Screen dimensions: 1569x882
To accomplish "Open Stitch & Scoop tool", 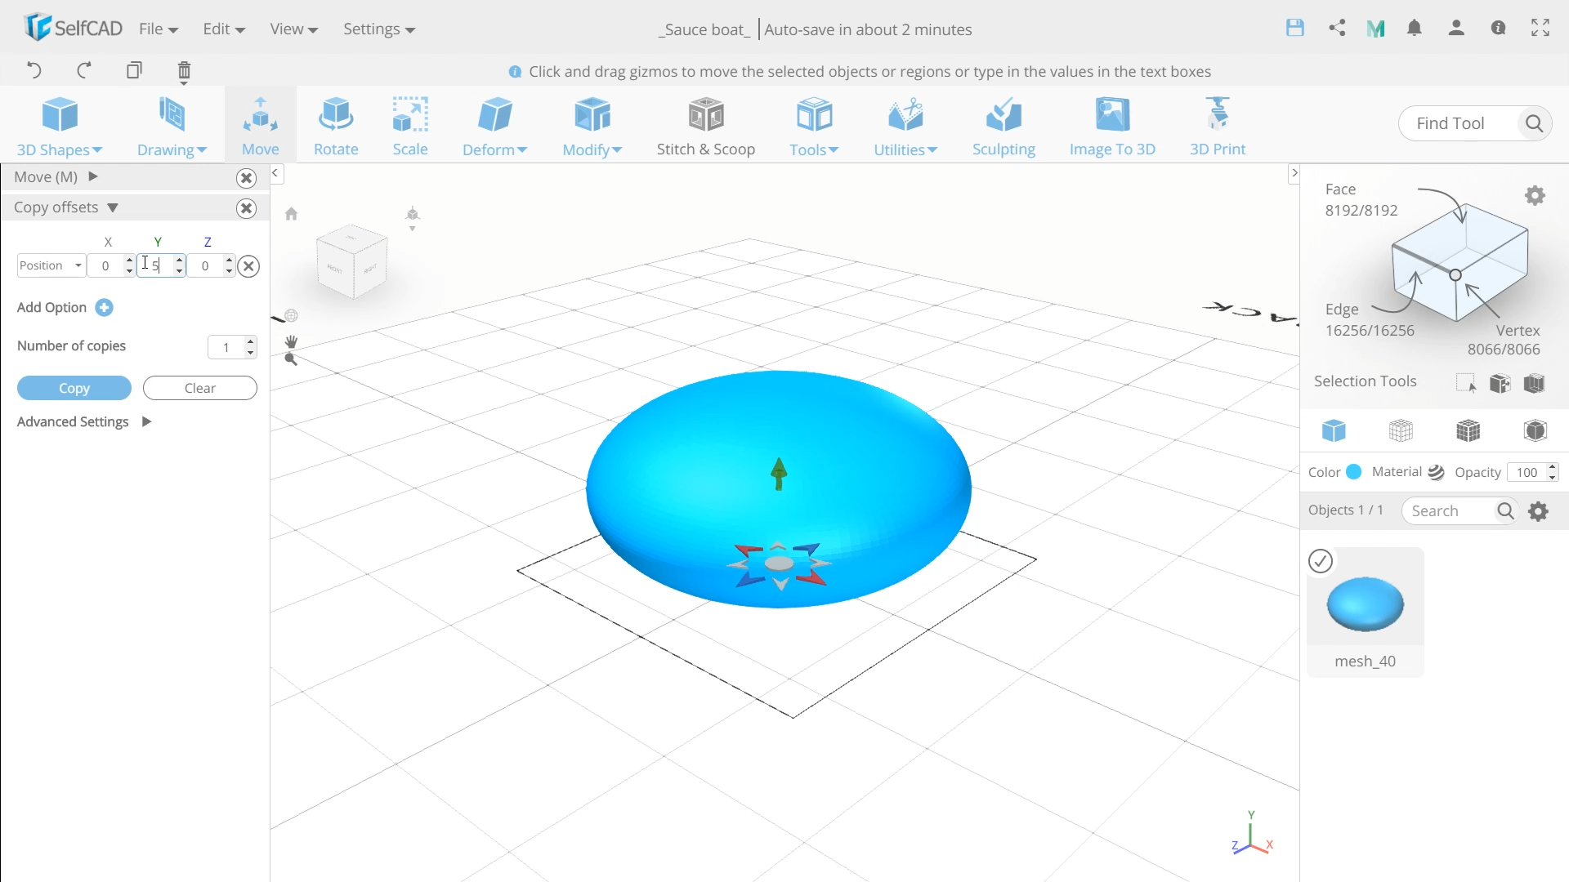I will pos(706,127).
